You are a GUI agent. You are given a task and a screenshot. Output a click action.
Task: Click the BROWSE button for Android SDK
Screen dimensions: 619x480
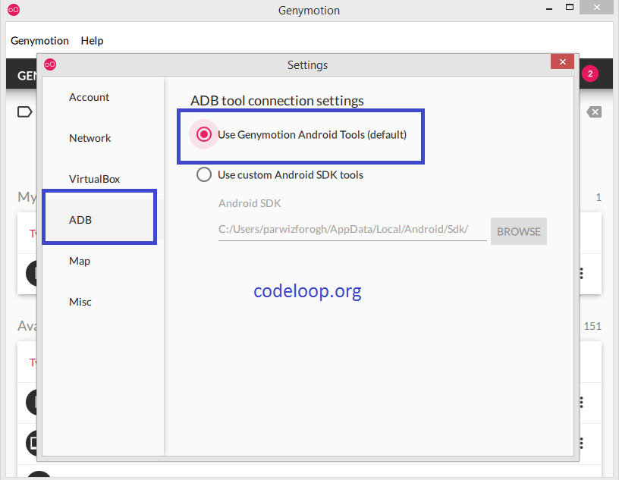click(519, 231)
